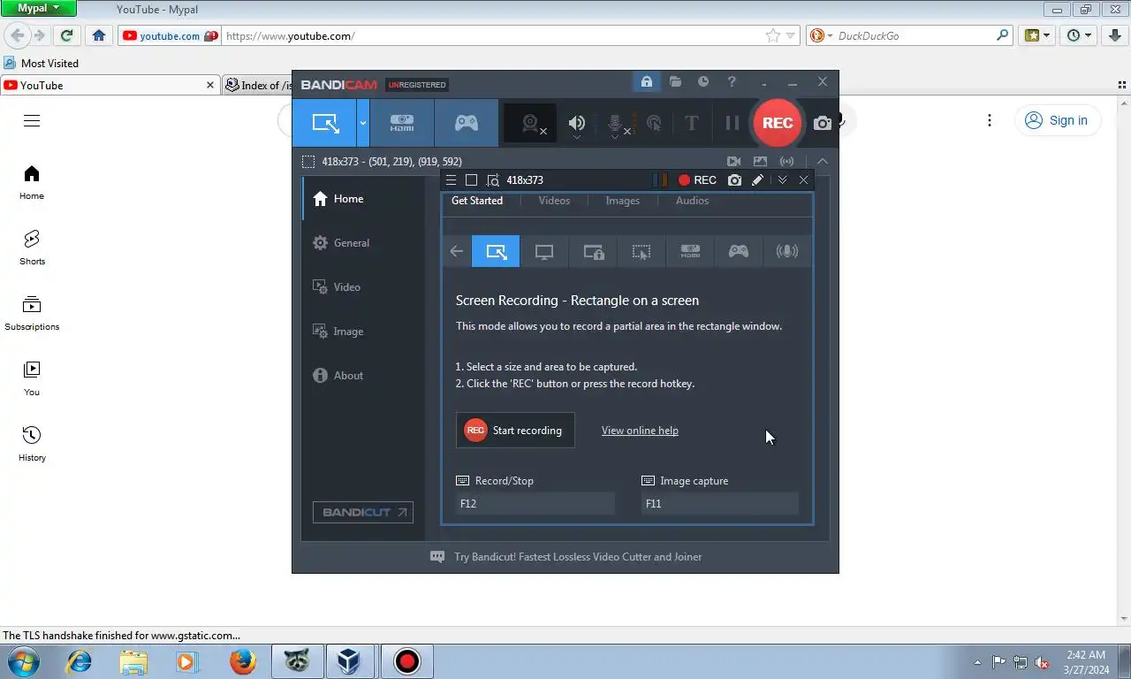Collapse rectangle bar with double chevron

coord(782,180)
